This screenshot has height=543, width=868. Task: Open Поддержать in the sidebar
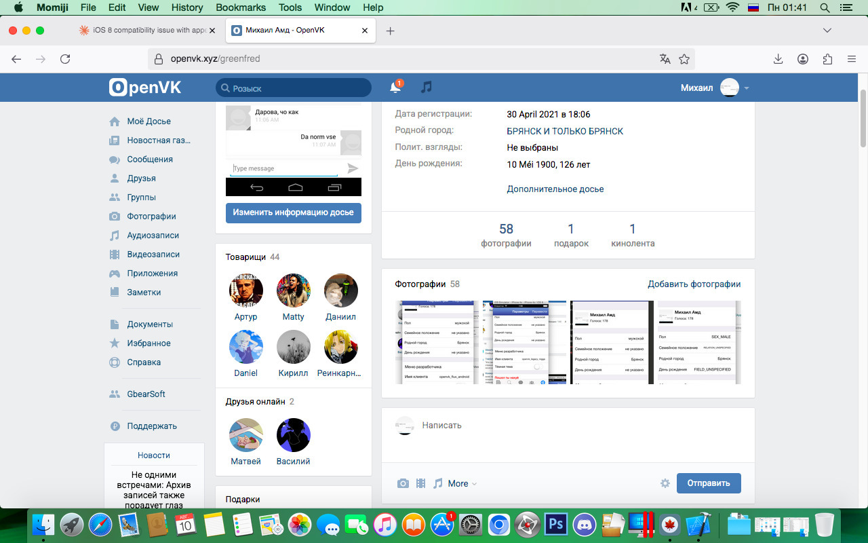point(152,426)
